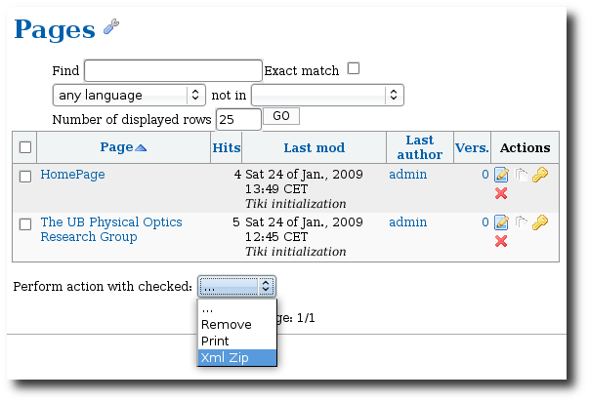Copy the HomePage using the copy icon

pos(521,175)
